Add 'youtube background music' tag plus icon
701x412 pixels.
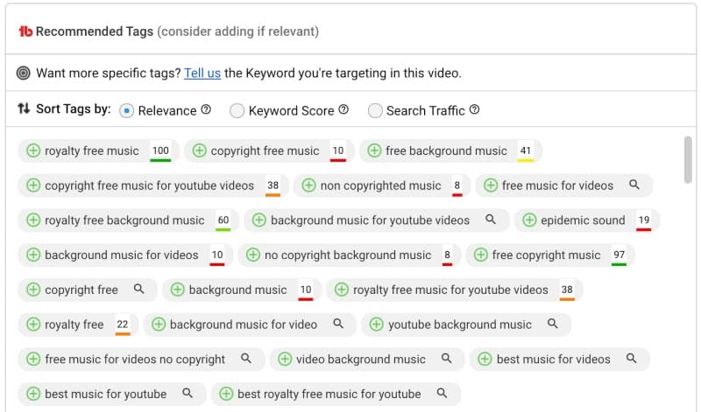(377, 324)
